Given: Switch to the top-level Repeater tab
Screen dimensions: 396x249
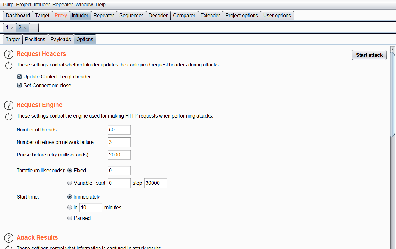Looking at the screenshot, I should click(104, 15).
